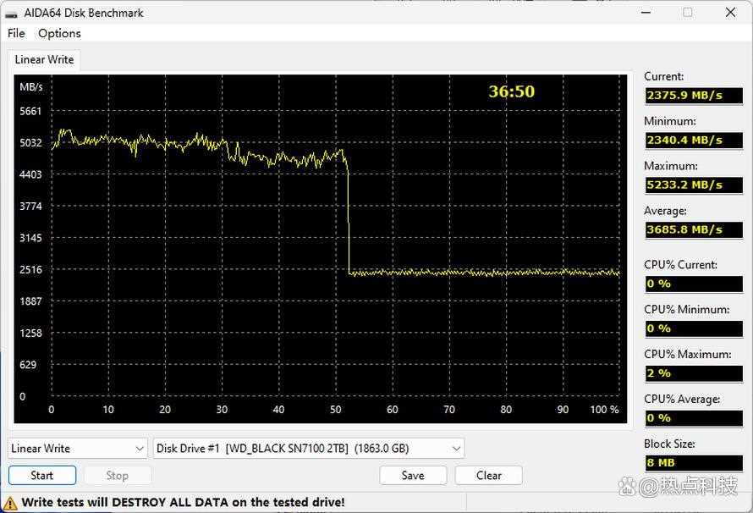Click the yellow warning triangle icon
This screenshot has height=513, width=753.
[x=9, y=503]
